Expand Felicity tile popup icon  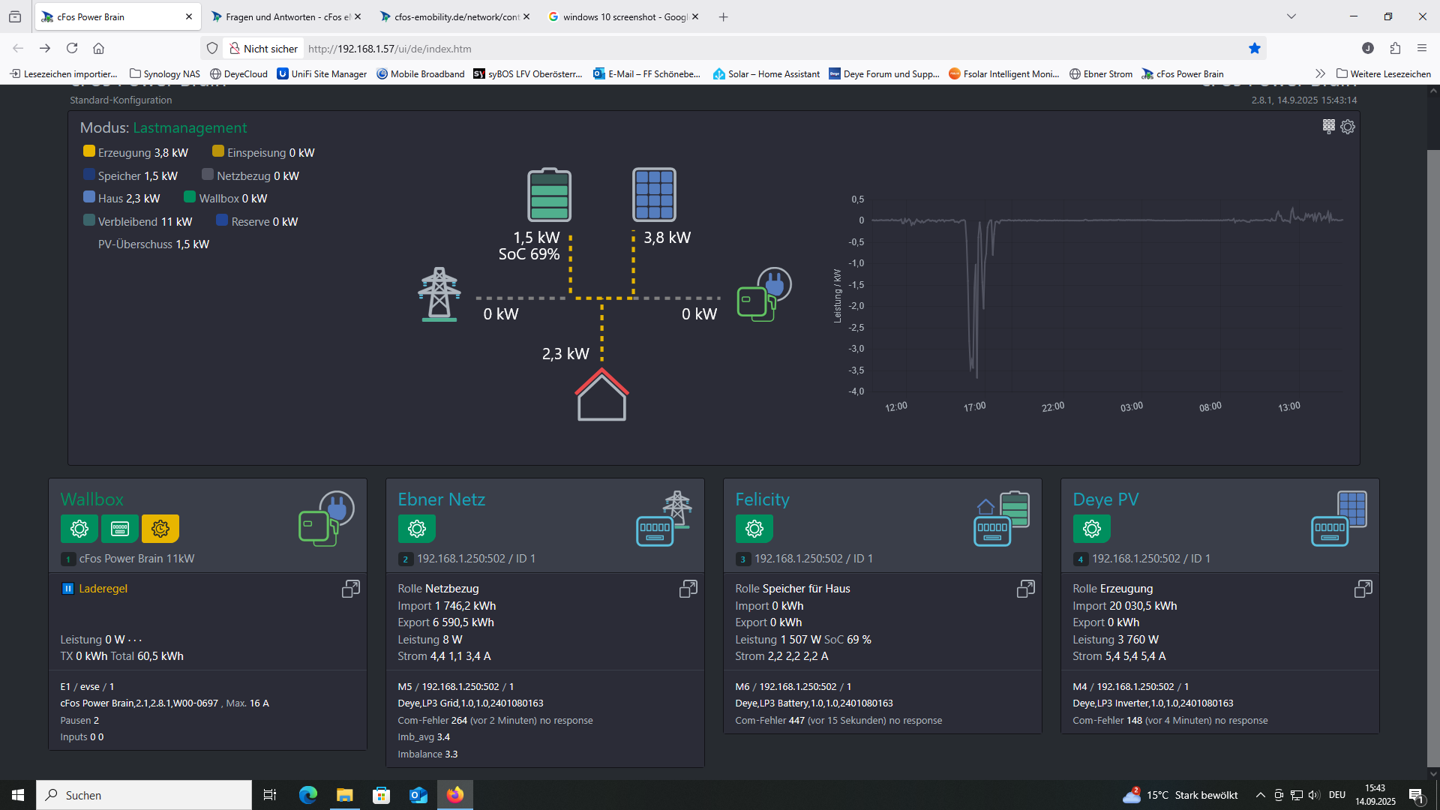[1025, 589]
